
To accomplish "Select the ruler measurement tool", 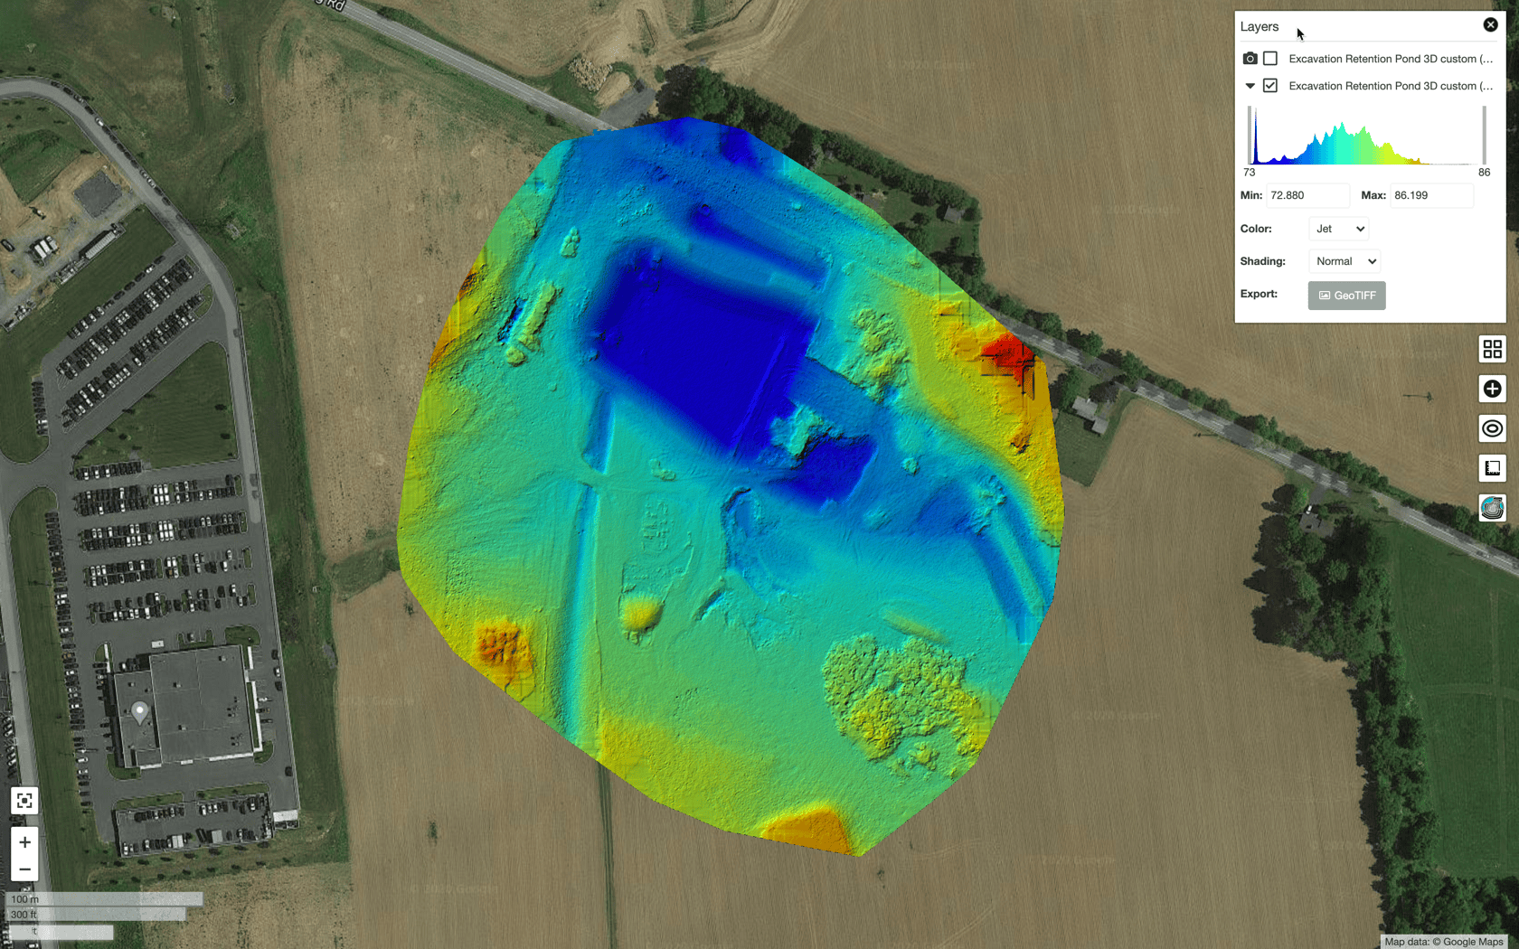I will pos(1492,468).
